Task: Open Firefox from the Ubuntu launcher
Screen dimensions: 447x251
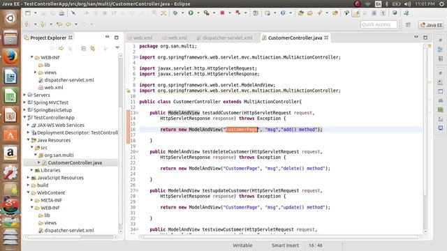Action: (x=10, y=56)
